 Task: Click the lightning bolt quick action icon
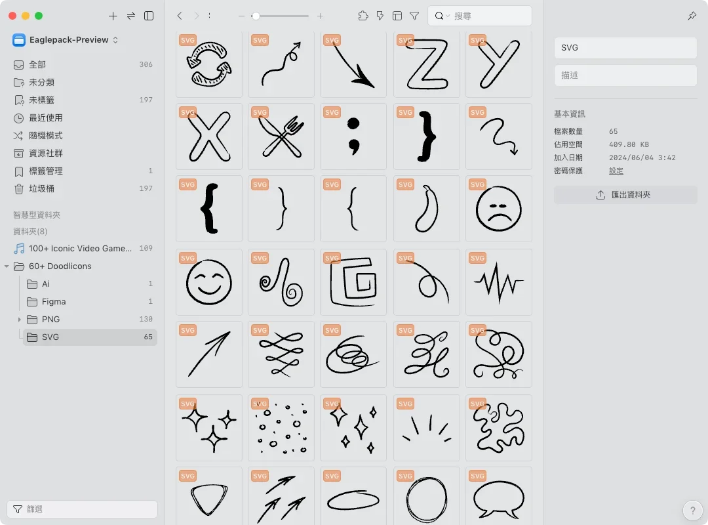coord(380,16)
